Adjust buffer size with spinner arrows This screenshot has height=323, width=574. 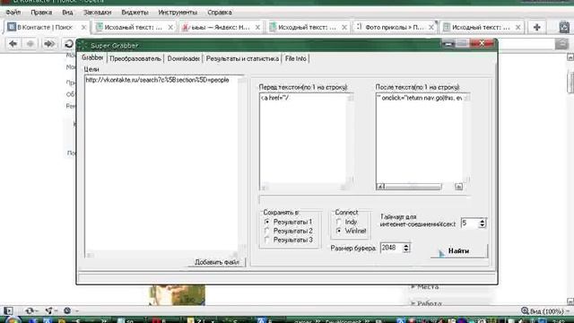[406, 248]
